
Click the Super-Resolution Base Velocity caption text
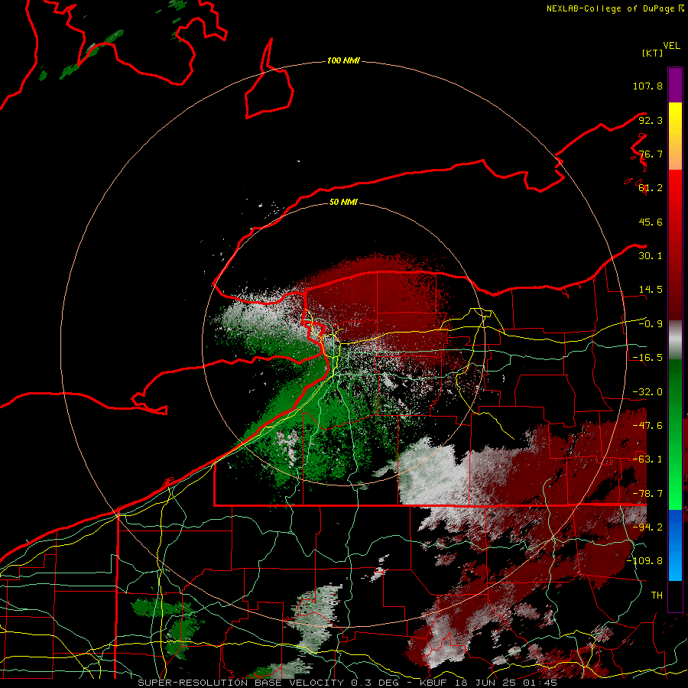(x=348, y=683)
